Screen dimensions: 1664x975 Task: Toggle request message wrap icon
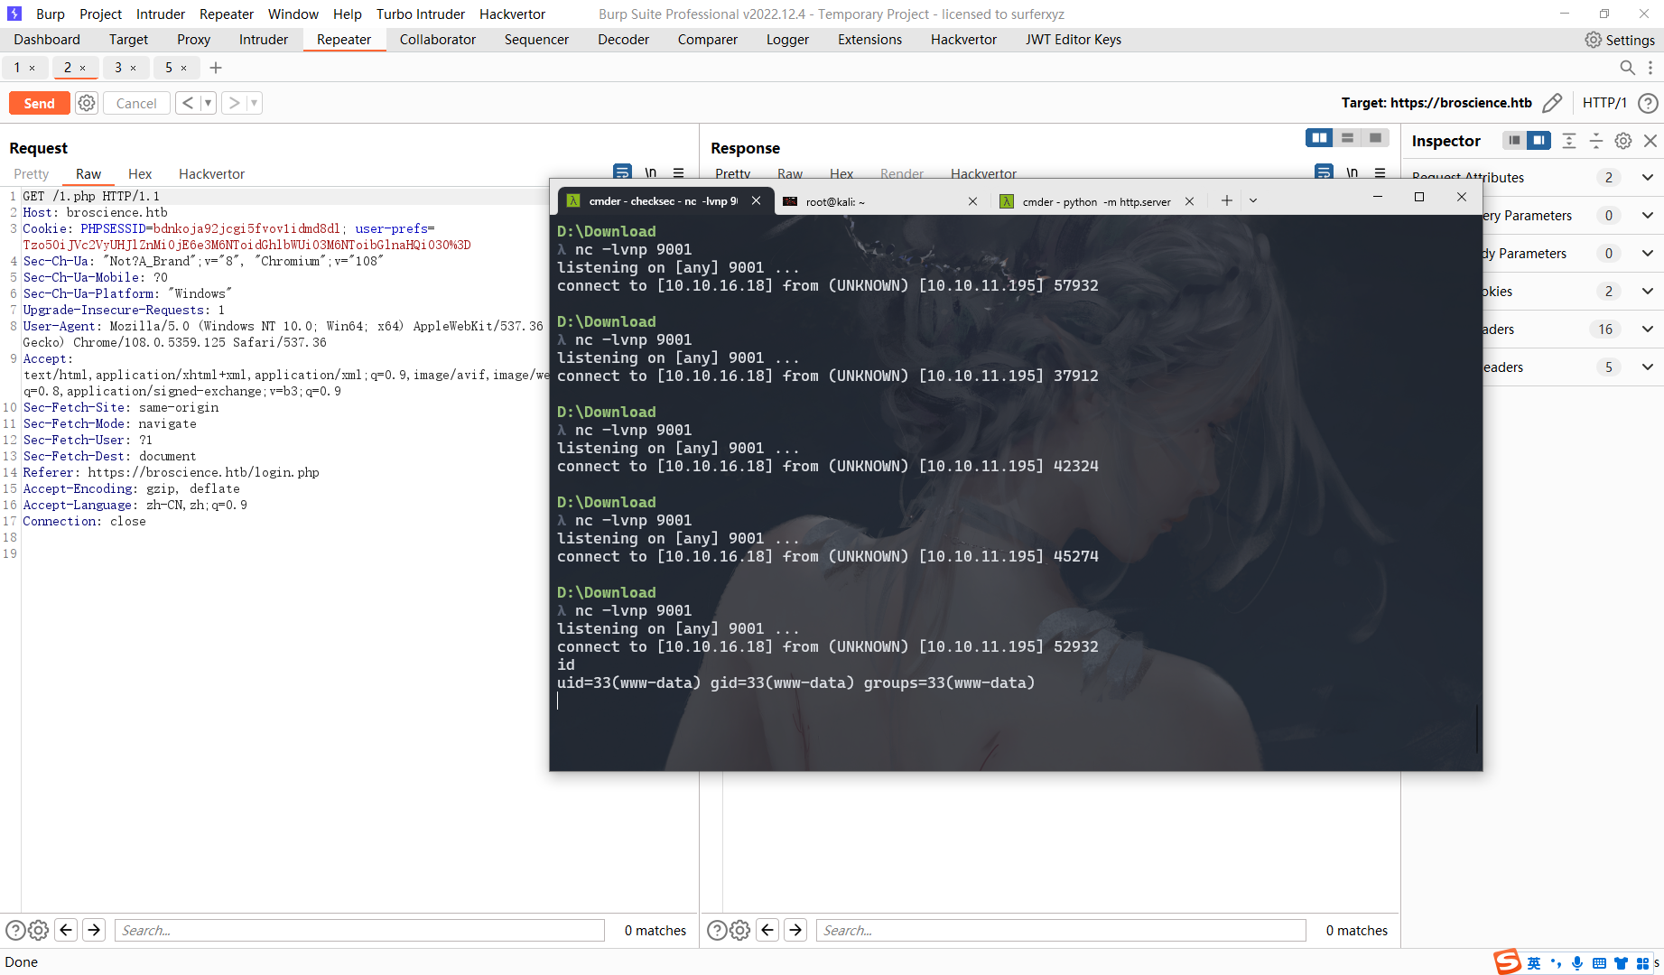(x=623, y=172)
